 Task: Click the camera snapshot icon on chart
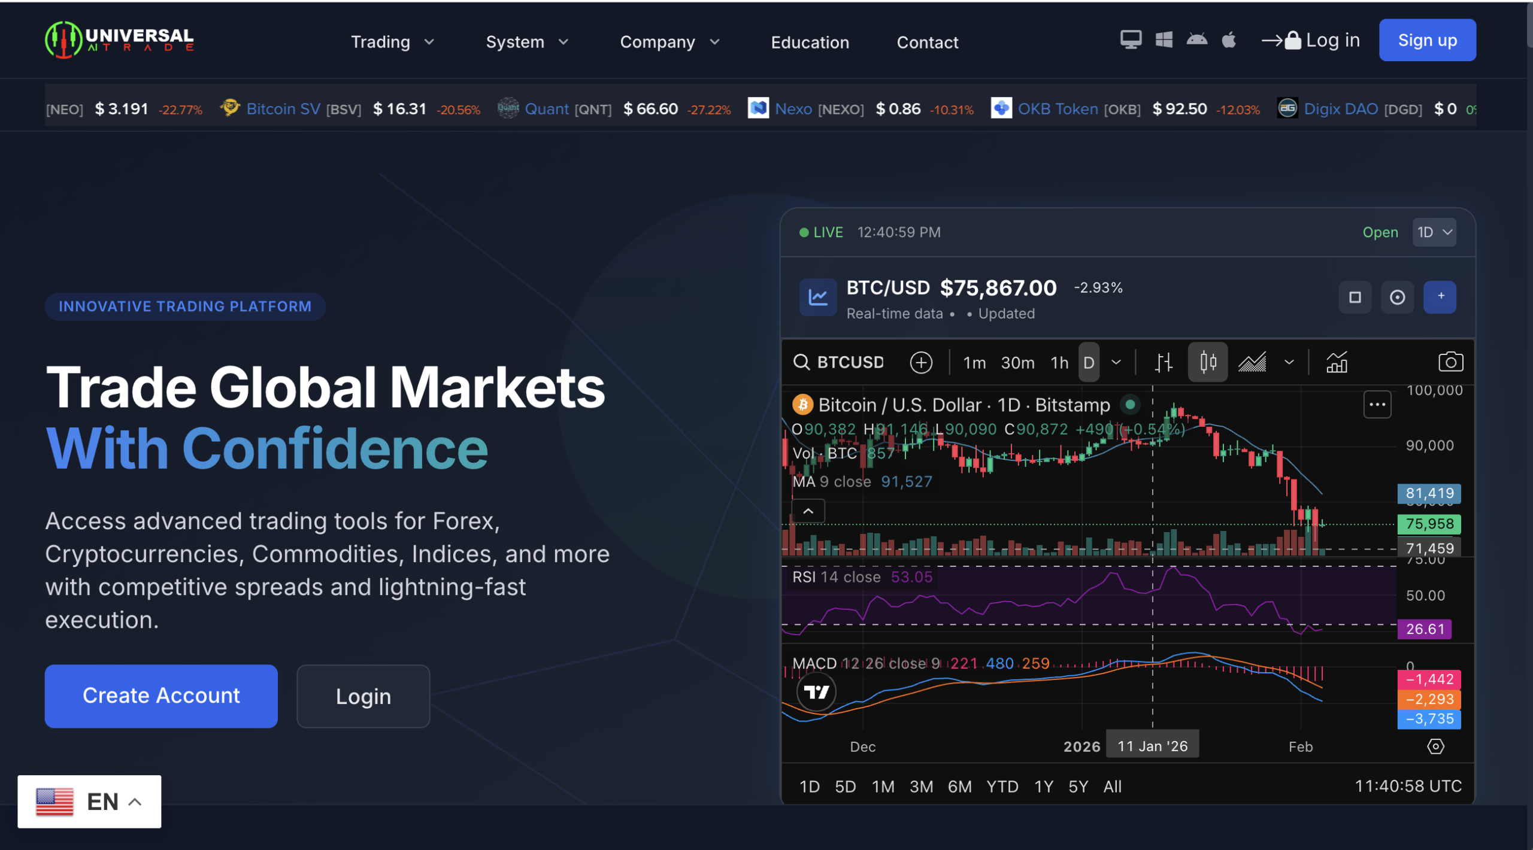tap(1450, 362)
